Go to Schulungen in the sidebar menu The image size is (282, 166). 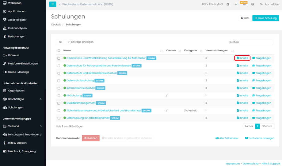[15, 108]
